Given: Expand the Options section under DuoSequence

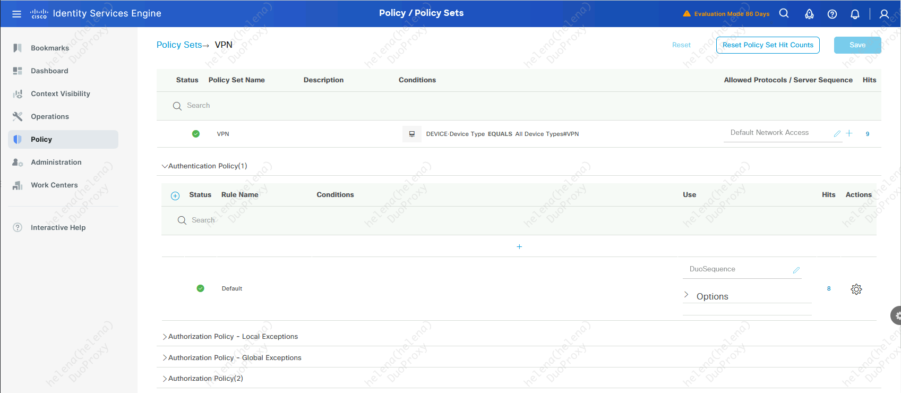Looking at the screenshot, I should (x=687, y=295).
